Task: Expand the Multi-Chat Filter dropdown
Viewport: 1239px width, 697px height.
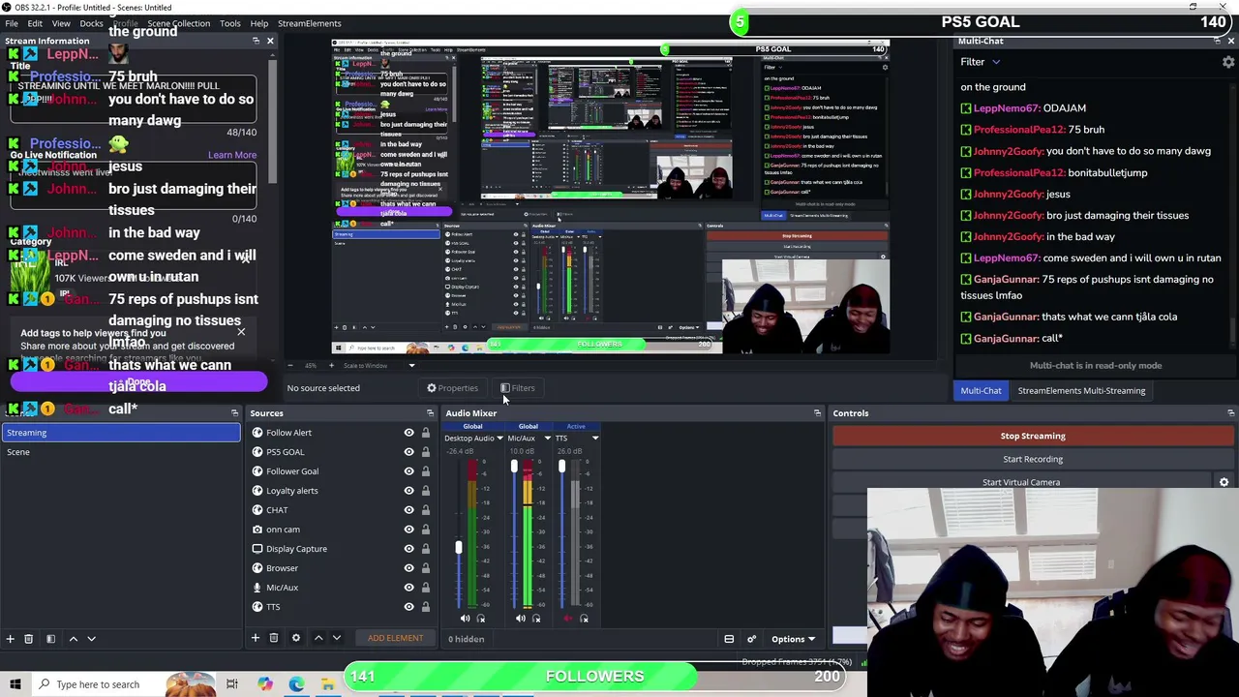Action: [x=980, y=62]
